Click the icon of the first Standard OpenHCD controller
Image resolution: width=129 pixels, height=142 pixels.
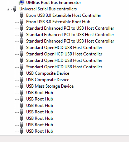pos(21,48)
